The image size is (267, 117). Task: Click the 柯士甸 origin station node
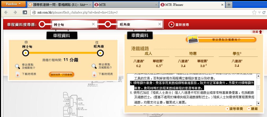(x=26, y=53)
